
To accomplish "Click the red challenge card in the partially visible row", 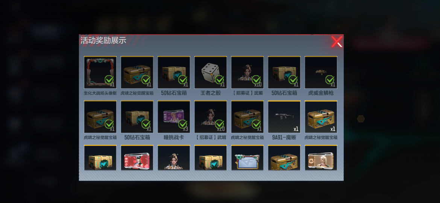I will click(x=137, y=158).
